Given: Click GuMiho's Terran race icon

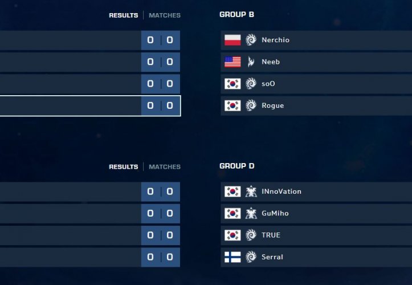Looking at the screenshot, I should click(251, 213).
